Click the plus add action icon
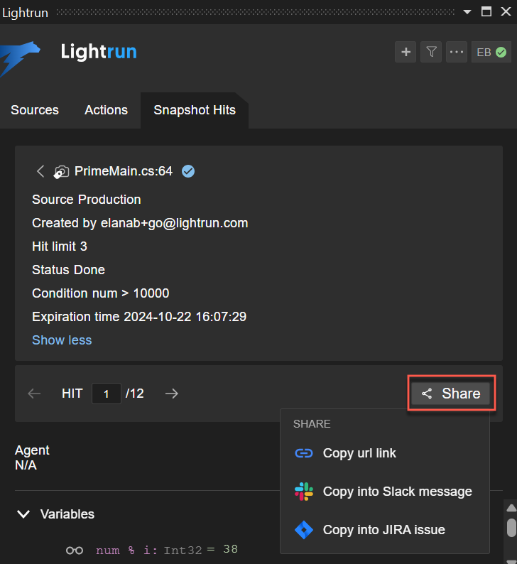The width and height of the screenshot is (517, 564). click(x=406, y=52)
